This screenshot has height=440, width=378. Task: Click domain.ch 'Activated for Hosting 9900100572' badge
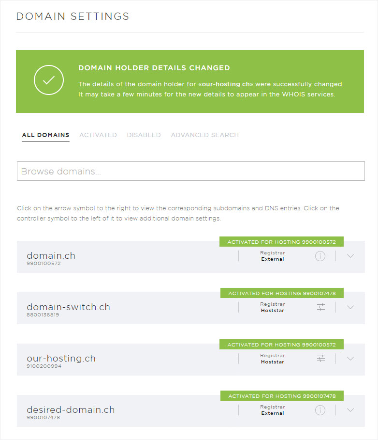[x=281, y=242]
